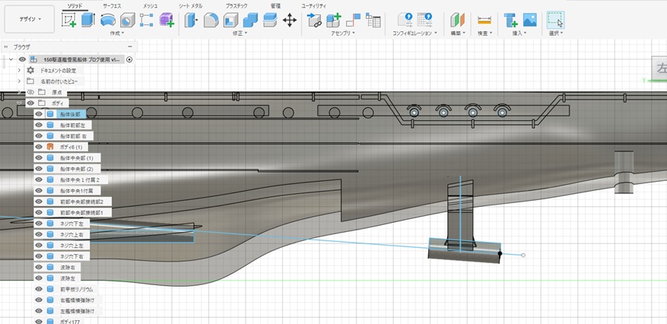
Task: Toggle visibility of ボディ6 (1)
Action: [x=38, y=146]
